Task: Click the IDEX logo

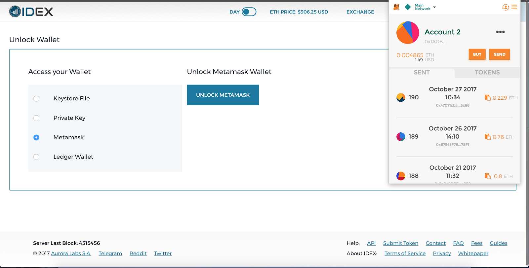Action: (31, 12)
